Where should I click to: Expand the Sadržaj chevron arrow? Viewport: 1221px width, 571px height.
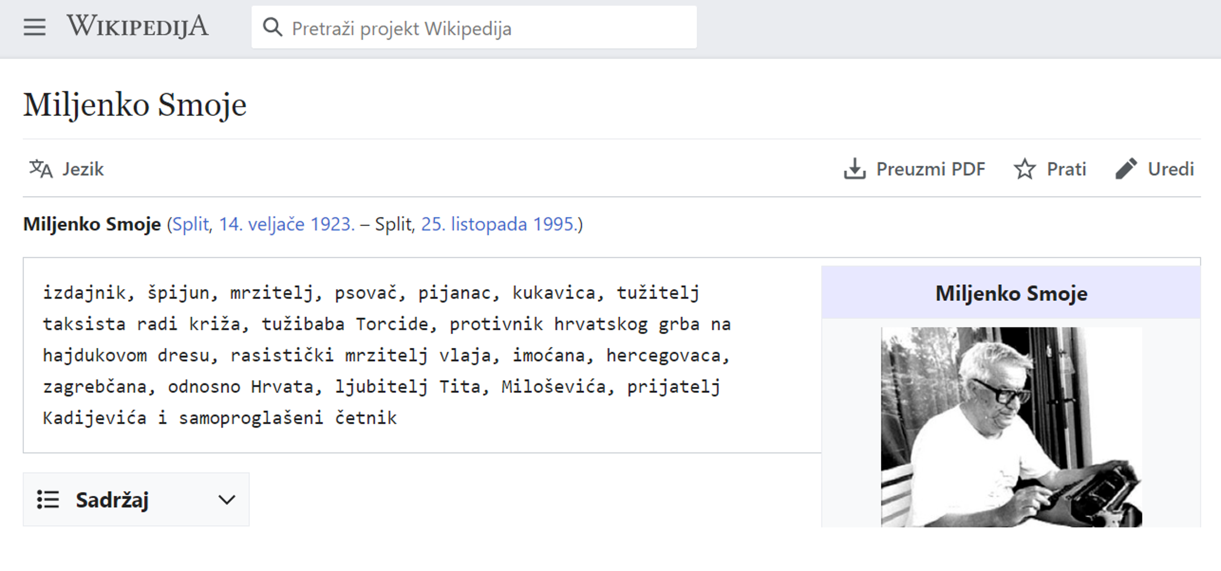pyautogui.click(x=227, y=500)
